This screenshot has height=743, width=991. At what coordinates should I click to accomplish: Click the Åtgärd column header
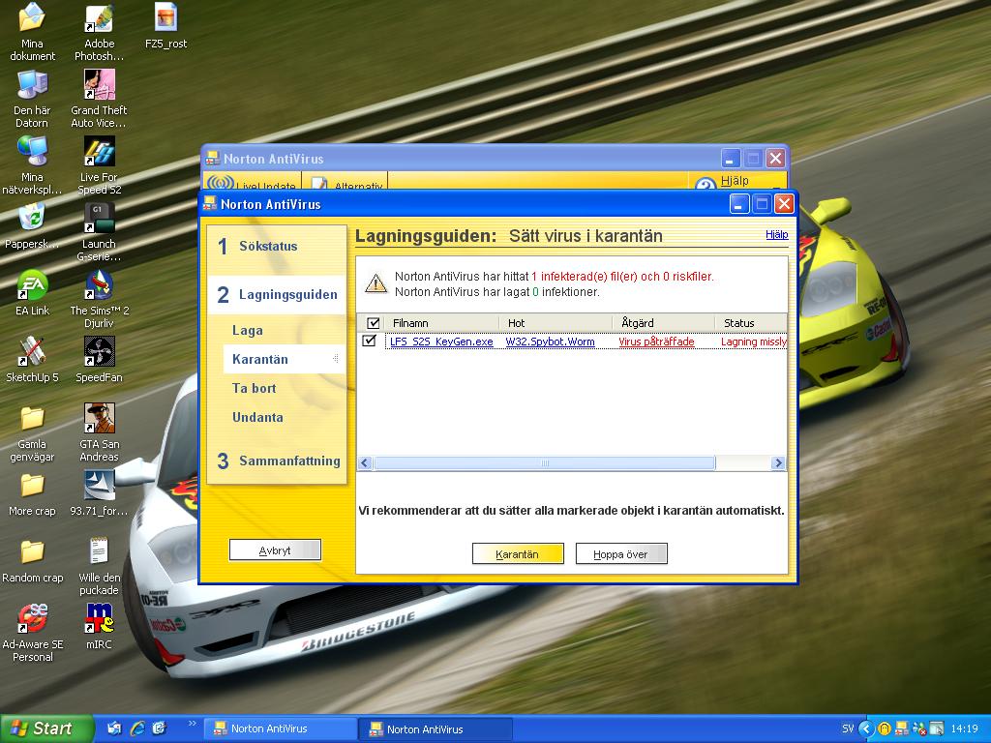[x=664, y=323]
